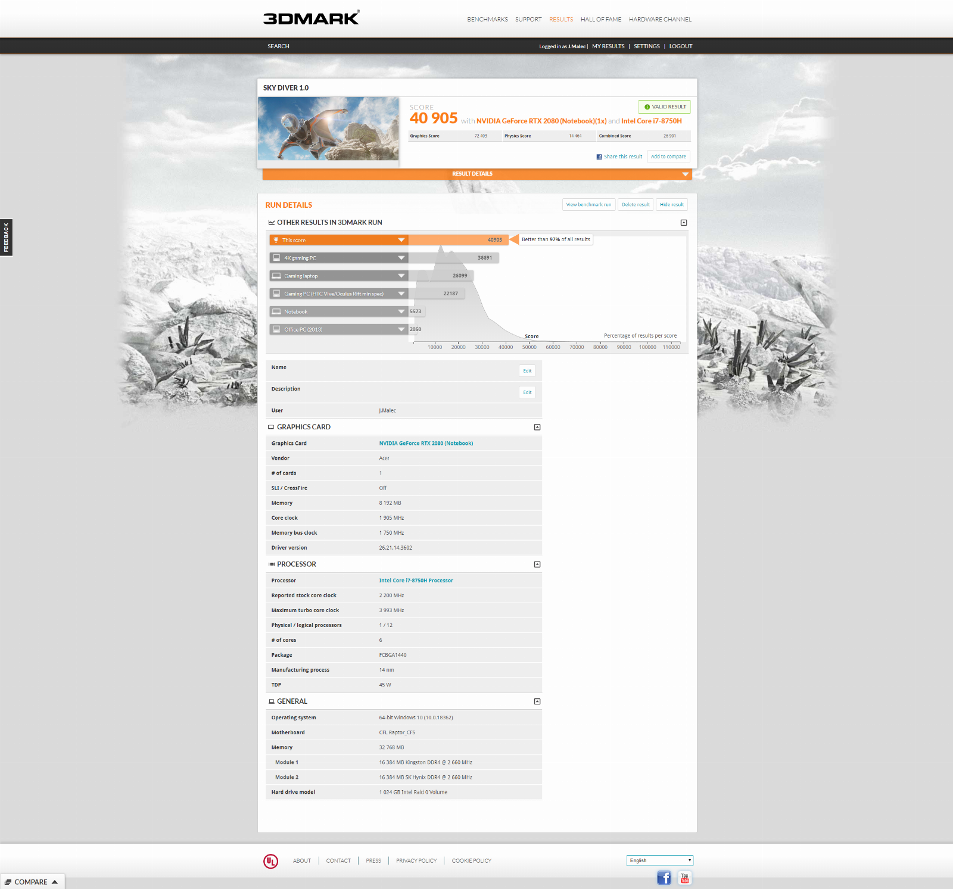Click the Sky Diver benchmark thumbnail
Viewport: 953px width, 889px height.
click(328, 129)
